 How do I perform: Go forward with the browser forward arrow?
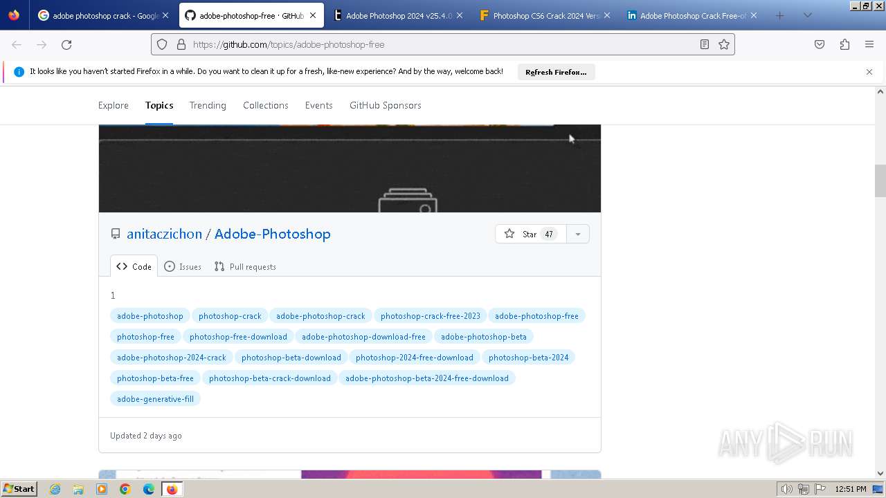tap(42, 44)
